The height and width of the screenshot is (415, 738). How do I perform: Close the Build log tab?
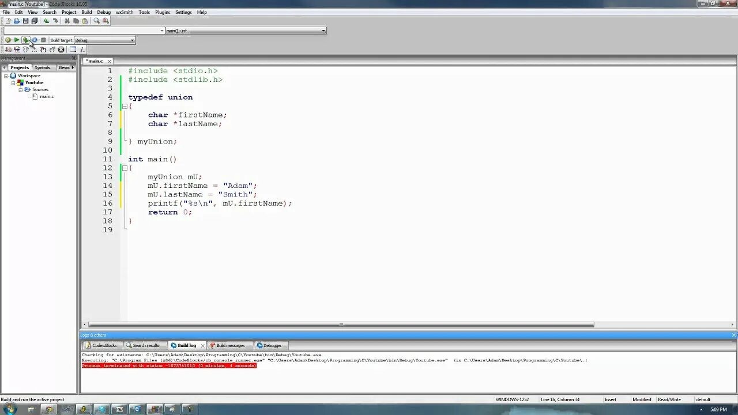click(202, 345)
